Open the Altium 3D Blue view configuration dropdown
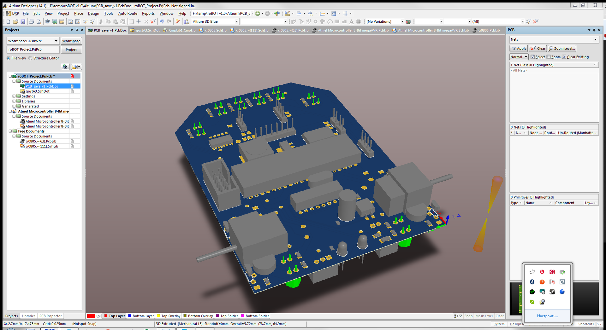This screenshot has width=606, height=330. click(237, 21)
